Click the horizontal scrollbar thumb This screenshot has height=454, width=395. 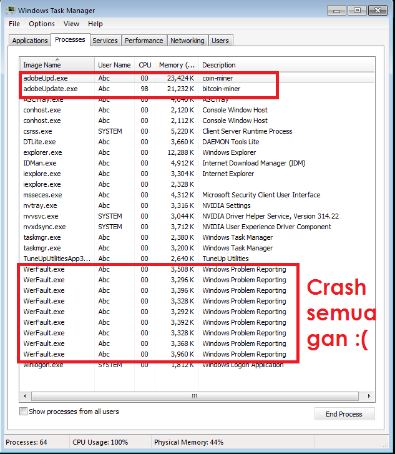pos(195,396)
